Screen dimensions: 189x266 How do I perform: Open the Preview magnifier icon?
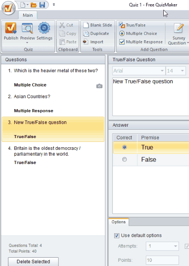pyautogui.click(x=27, y=28)
